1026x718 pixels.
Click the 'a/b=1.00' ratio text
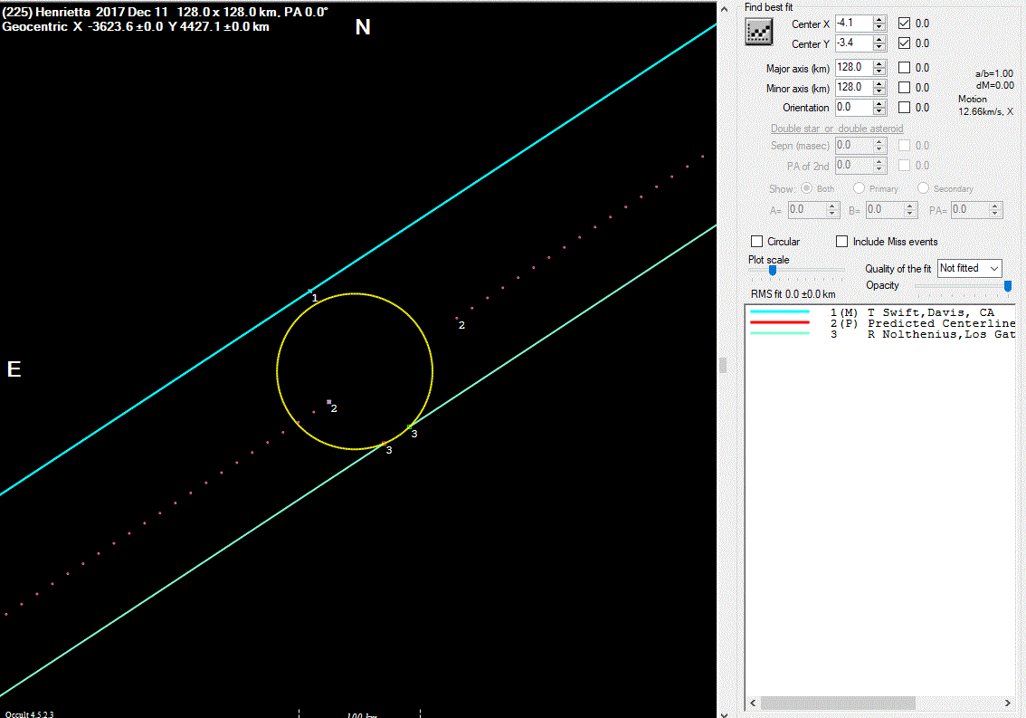(x=994, y=73)
